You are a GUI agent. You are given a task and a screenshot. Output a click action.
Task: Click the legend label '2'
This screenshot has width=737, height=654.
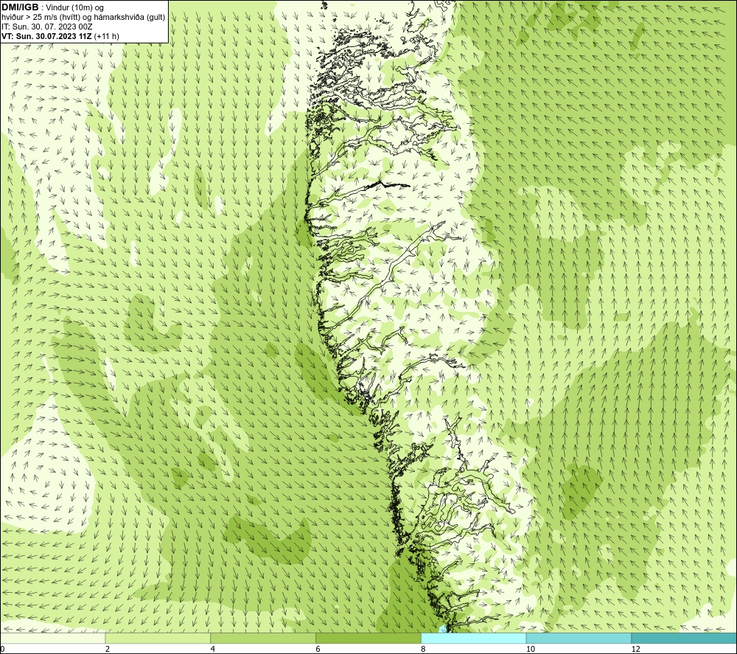(x=108, y=649)
